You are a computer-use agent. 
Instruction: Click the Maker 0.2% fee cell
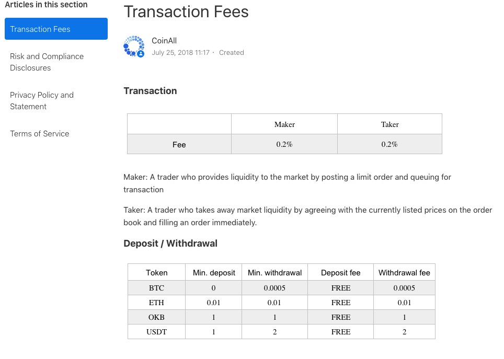pos(284,144)
